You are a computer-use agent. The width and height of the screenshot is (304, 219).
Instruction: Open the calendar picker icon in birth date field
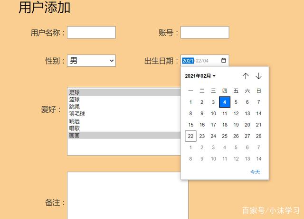(x=224, y=61)
